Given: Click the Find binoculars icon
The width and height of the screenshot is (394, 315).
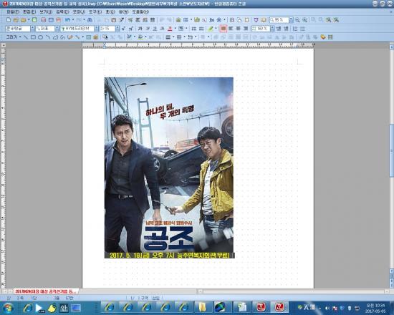Looking at the screenshot, I should click(90, 20).
